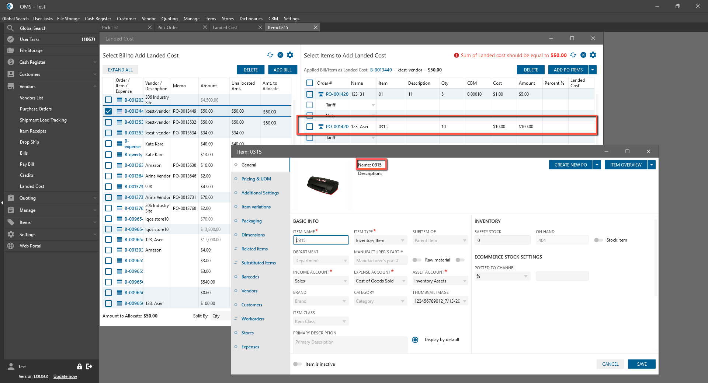Toggle the Item is inactive switch
This screenshot has width=708, height=383.
point(297,364)
